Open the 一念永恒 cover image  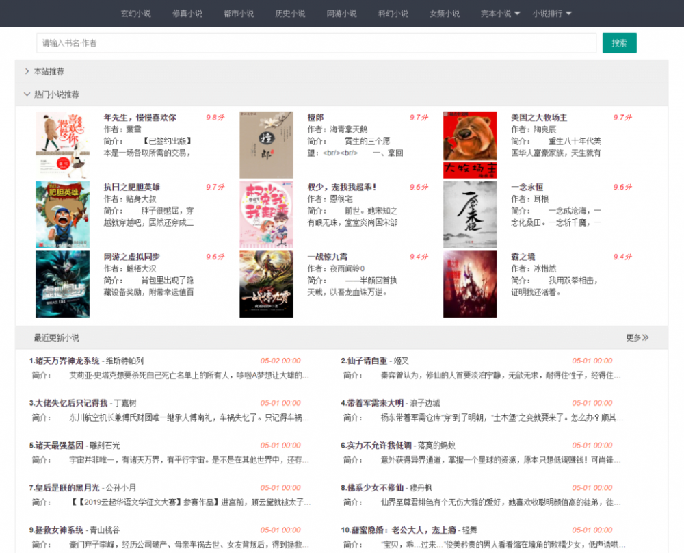pyautogui.click(x=470, y=214)
